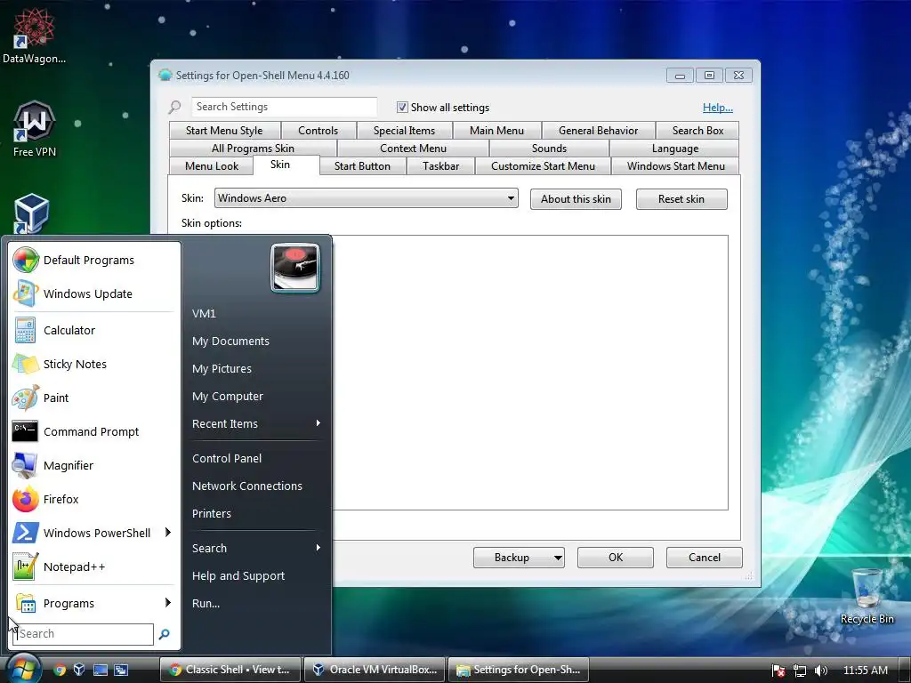Switch to Oracle VM VirtualBox taskbar button

tap(375, 670)
